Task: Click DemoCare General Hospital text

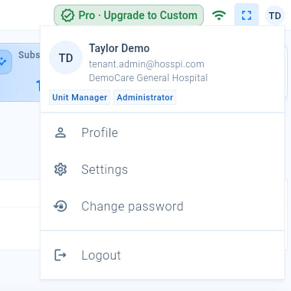Action: click(149, 78)
